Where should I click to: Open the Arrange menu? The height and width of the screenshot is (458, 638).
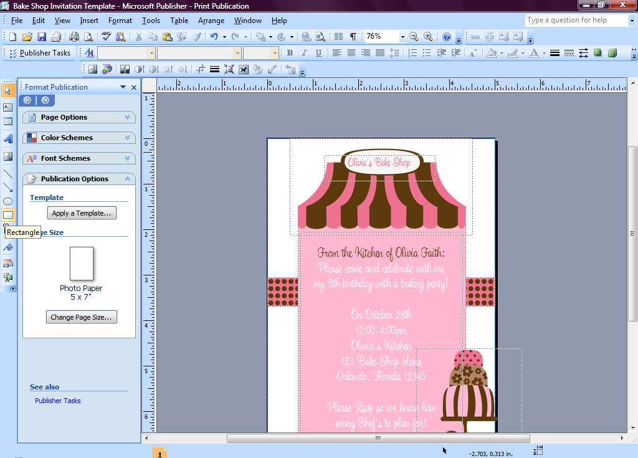point(211,21)
